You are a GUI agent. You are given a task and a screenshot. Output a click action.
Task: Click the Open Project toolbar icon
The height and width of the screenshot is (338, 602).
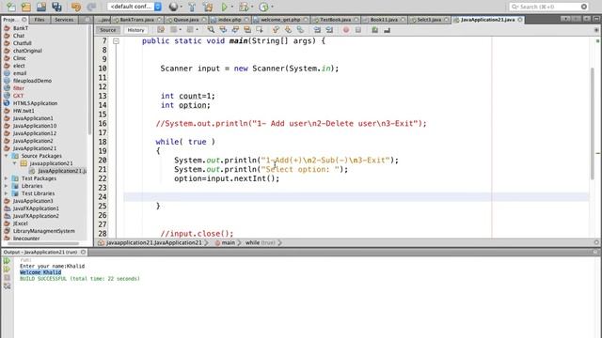click(41, 7)
